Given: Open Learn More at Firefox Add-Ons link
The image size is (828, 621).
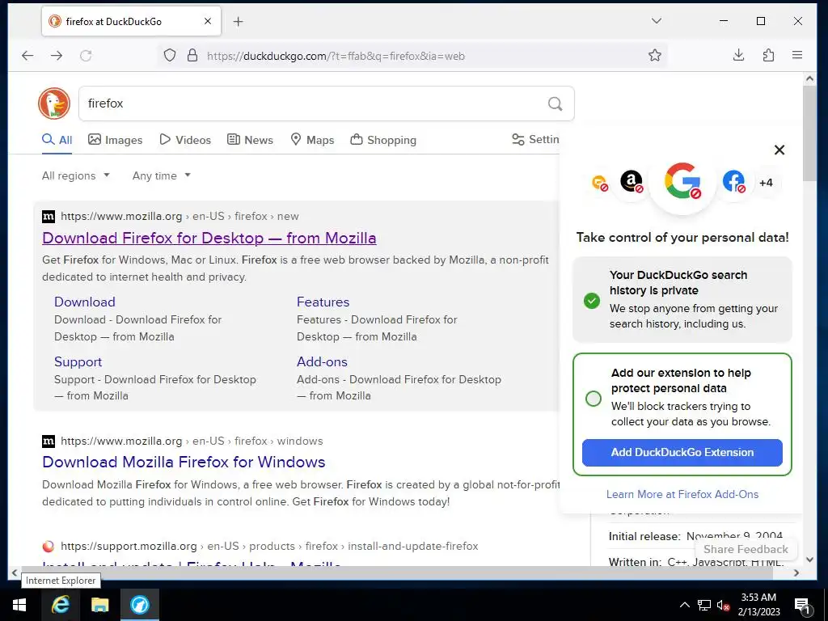Looking at the screenshot, I should tap(682, 494).
